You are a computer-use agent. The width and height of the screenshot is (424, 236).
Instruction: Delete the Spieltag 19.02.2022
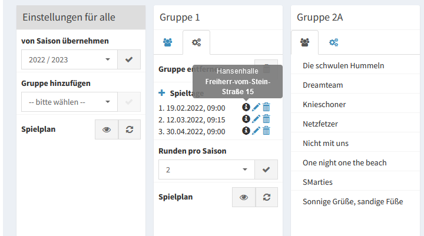point(266,107)
